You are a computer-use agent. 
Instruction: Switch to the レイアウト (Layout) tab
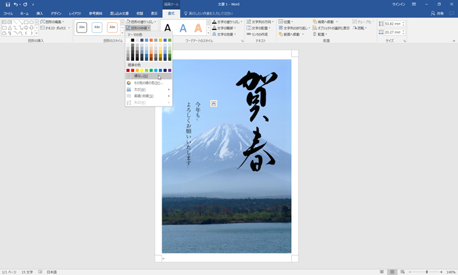tap(75, 13)
